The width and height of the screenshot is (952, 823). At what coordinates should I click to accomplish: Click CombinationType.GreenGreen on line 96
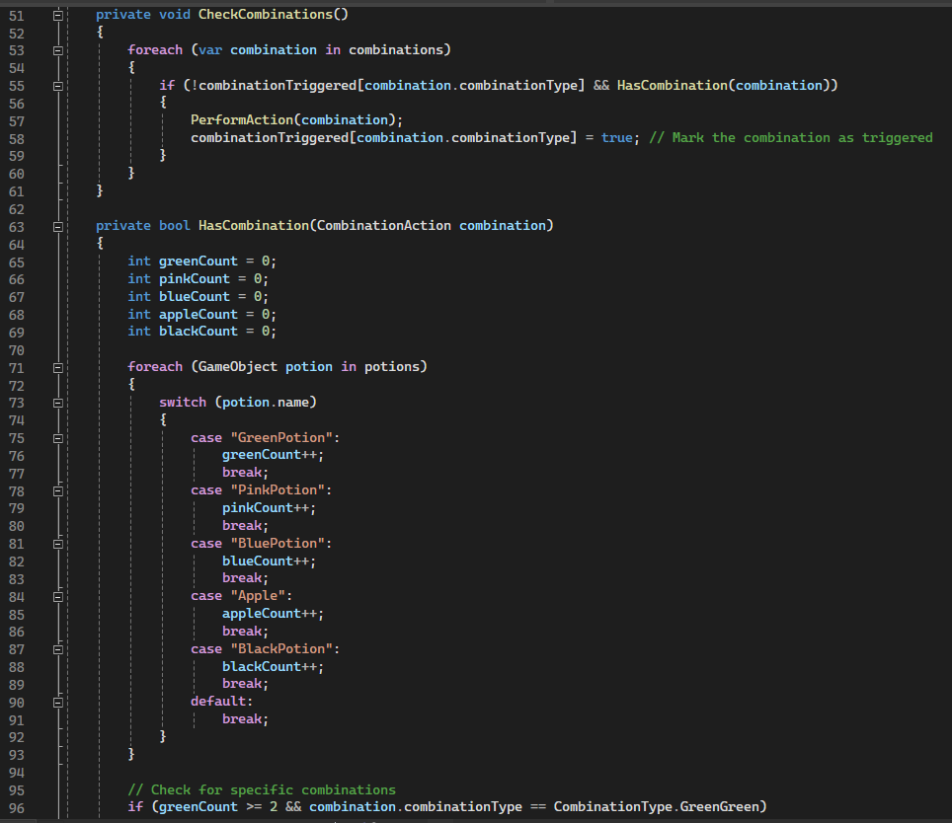tap(656, 807)
